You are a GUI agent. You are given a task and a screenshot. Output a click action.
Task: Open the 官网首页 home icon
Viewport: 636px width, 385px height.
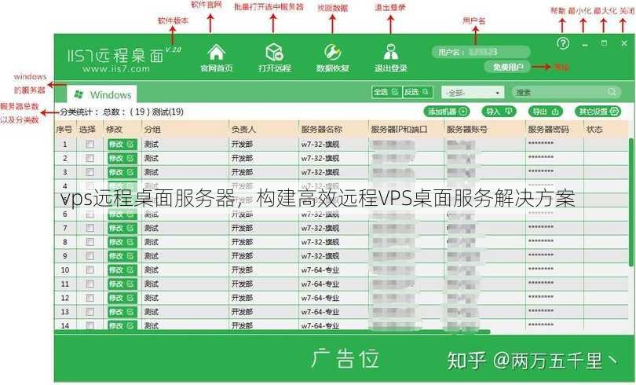tap(216, 53)
